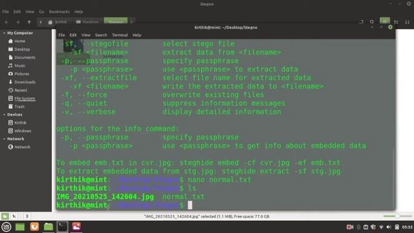Viewport: 414px width, 233px height.
Task: Switch to compact view in the file manager
Action: tap(407, 22)
